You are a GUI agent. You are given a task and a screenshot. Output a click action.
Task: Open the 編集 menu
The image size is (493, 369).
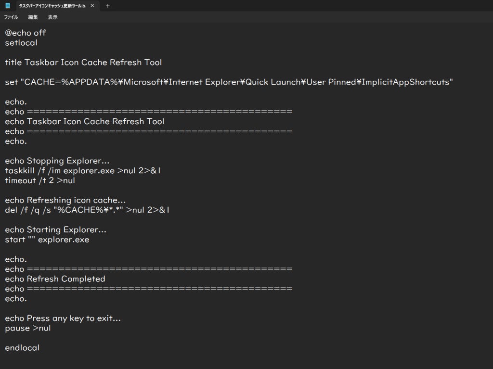tap(33, 17)
